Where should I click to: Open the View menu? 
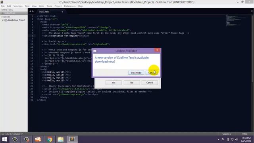pos(34,6)
